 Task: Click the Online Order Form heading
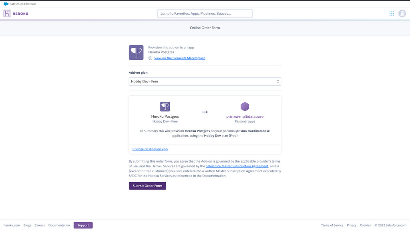205,28
